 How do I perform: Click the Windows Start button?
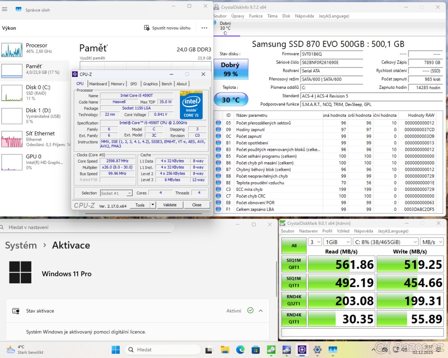pos(116,350)
